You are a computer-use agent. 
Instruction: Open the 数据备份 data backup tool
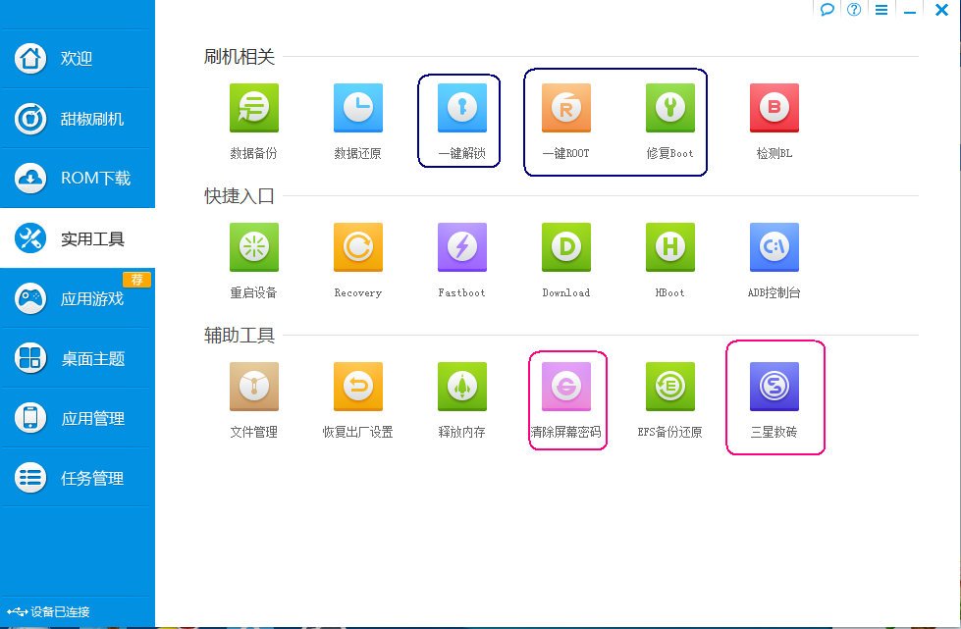[253, 108]
